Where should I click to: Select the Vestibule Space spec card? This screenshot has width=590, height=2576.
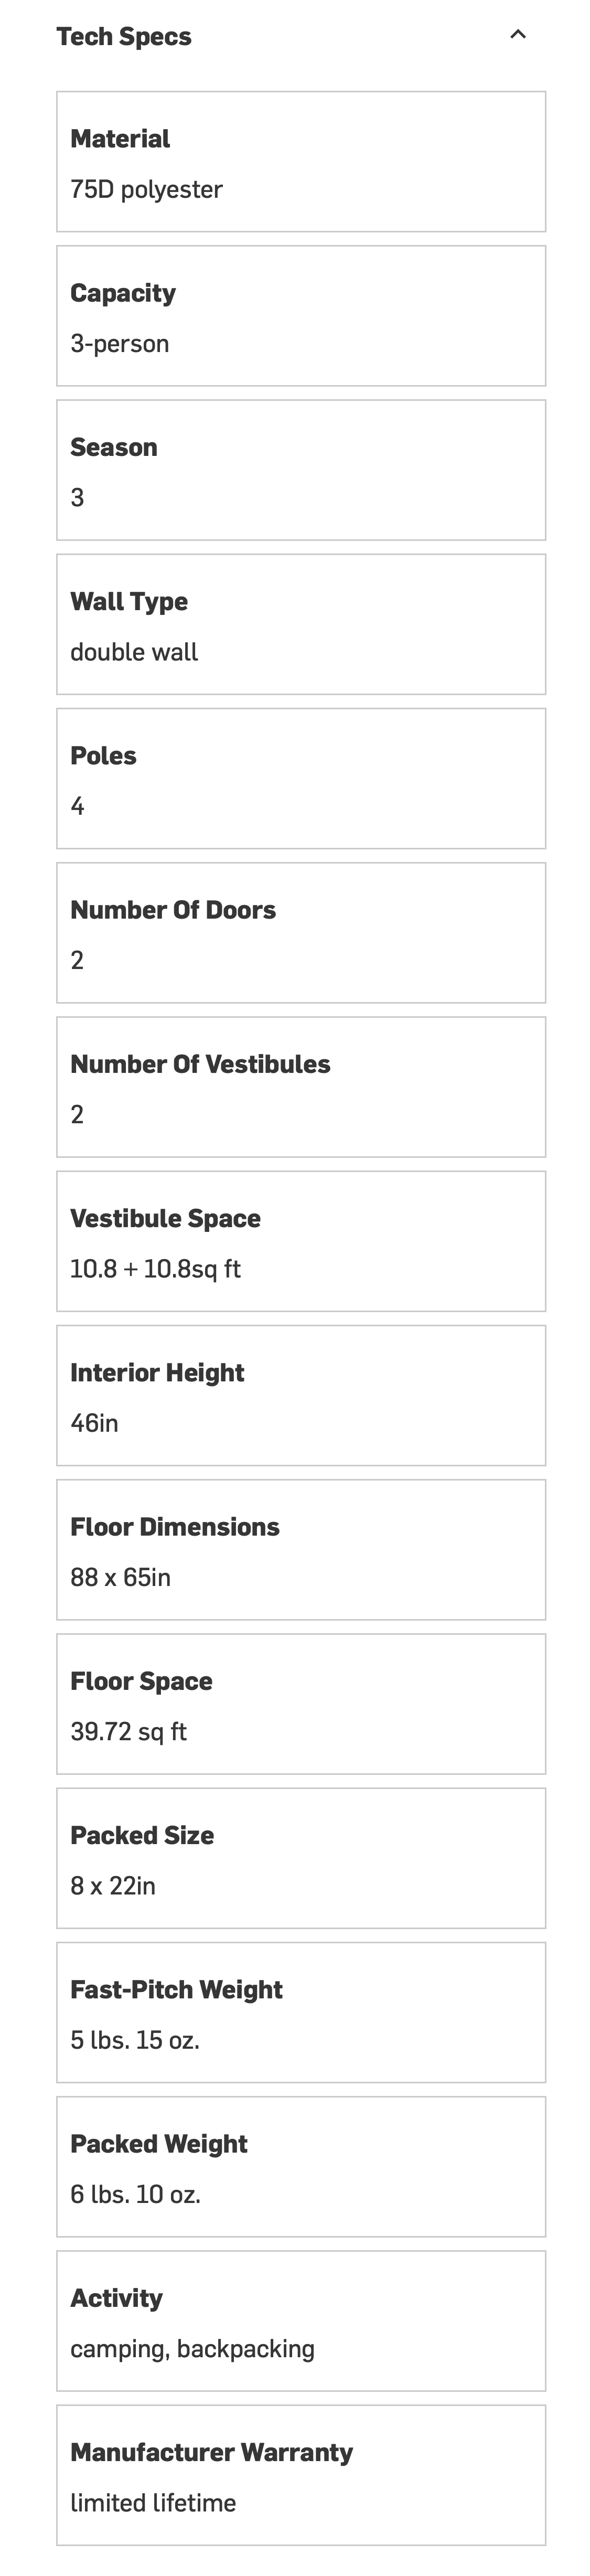[x=300, y=1240]
